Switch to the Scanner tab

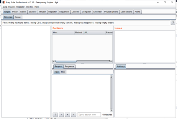[32, 12]
